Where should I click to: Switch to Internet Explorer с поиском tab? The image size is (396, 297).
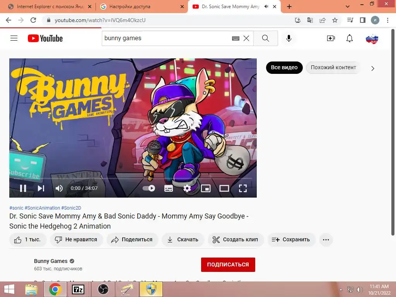tap(50, 7)
